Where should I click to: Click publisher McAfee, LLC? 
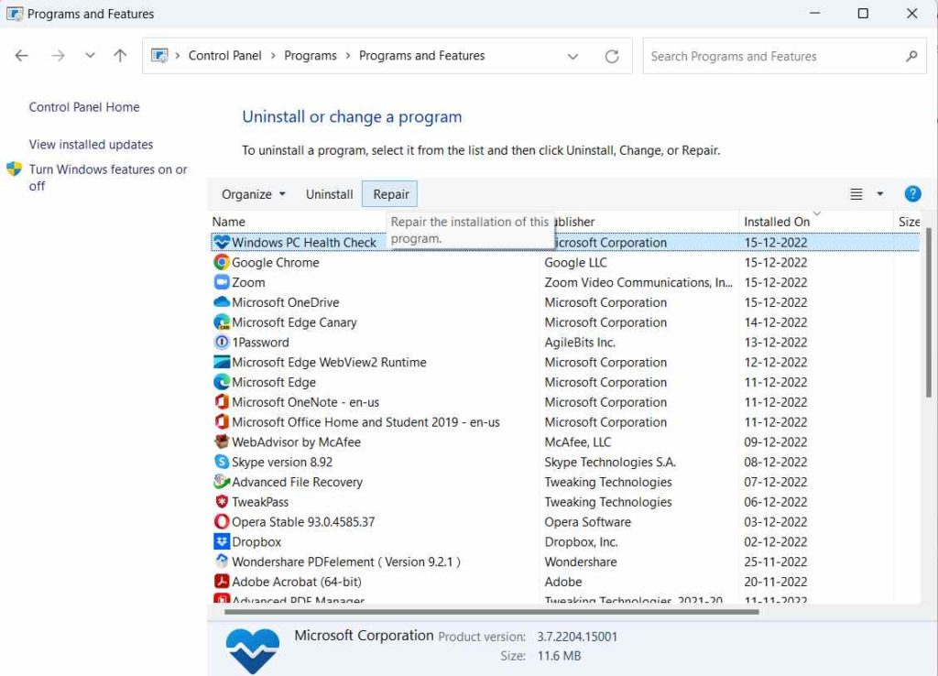click(577, 442)
